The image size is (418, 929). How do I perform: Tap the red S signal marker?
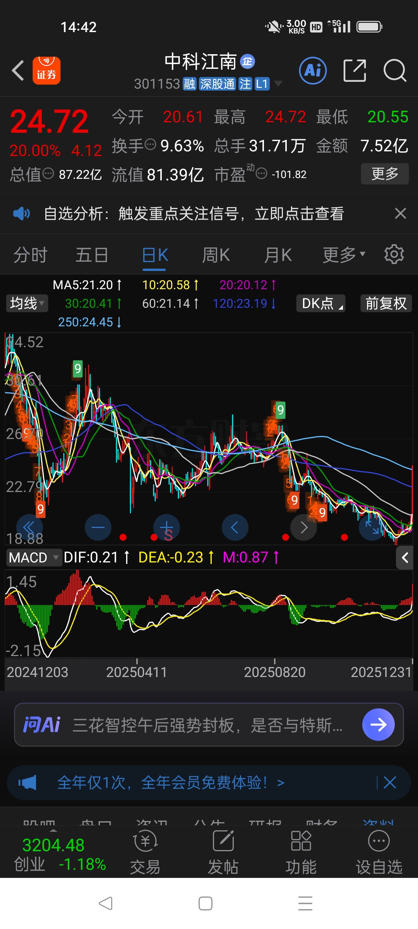[x=168, y=535]
